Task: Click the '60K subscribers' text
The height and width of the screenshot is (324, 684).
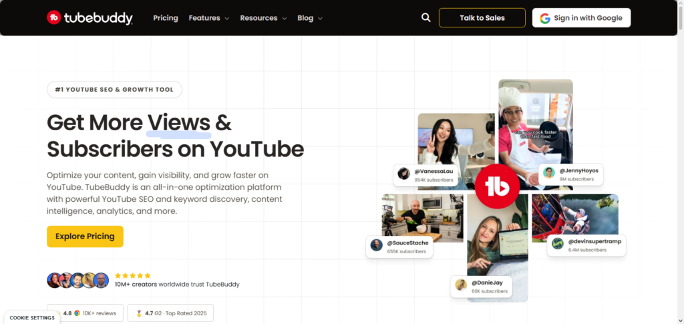Action: tap(490, 291)
